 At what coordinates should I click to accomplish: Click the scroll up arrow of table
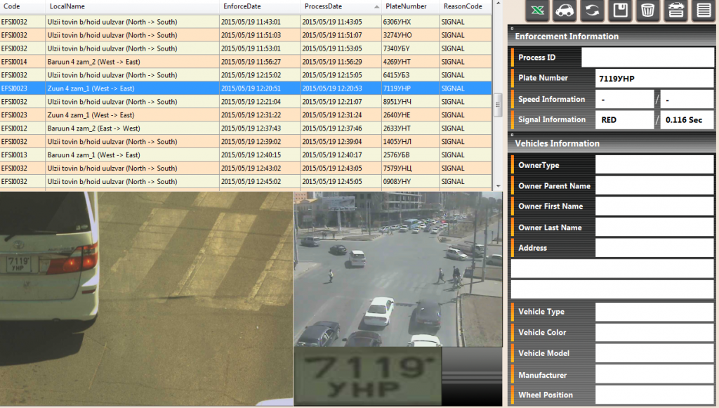click(x=498, y=4)
